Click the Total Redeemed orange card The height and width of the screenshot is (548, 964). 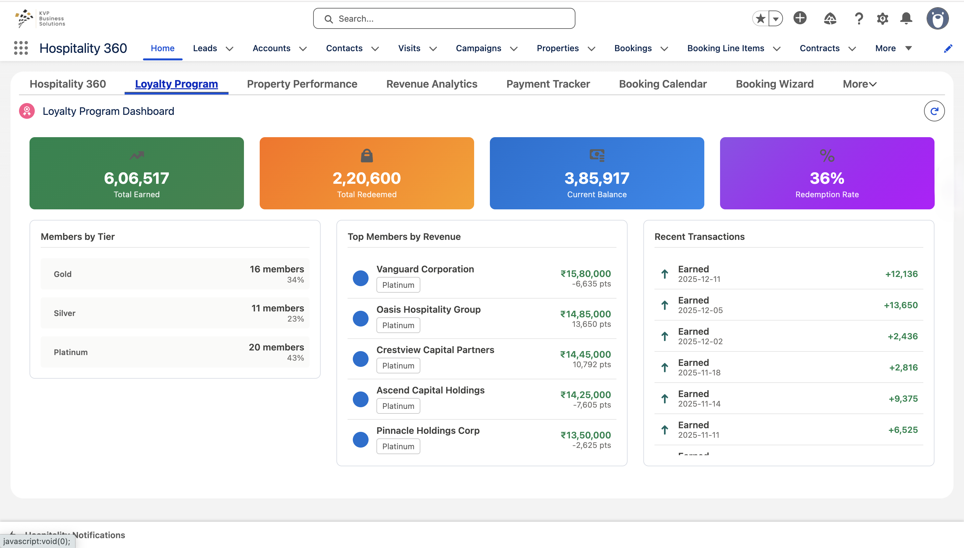(x=367, y=173)
